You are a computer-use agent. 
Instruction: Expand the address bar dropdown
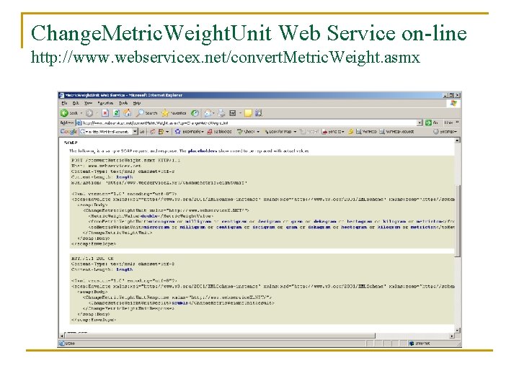coord(420,122)
